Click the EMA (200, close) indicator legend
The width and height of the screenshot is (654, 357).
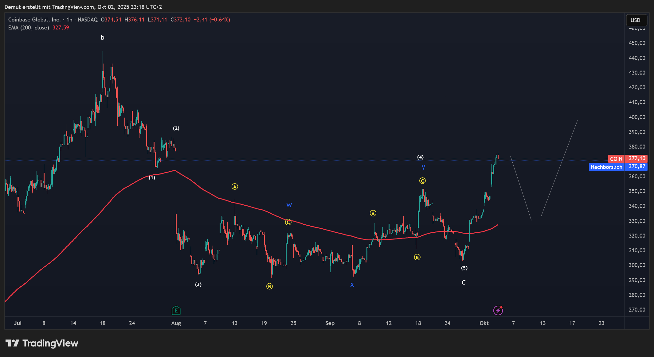(x=29, y=28)
